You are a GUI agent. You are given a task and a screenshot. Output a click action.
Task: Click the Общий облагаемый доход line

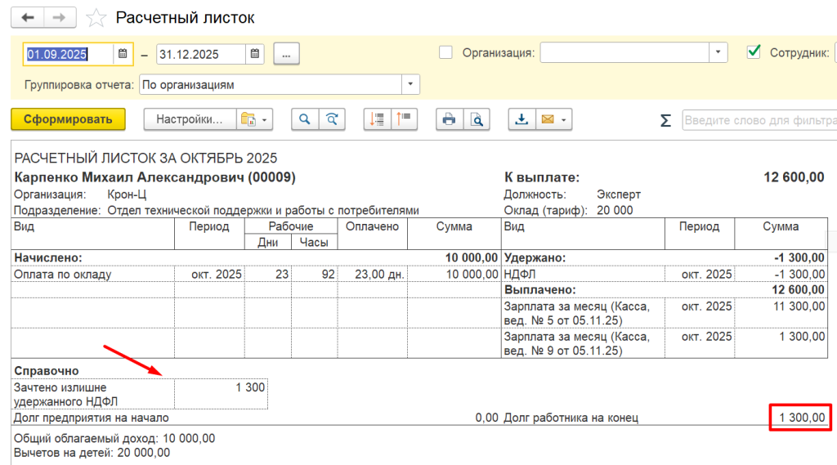point(114,438)
